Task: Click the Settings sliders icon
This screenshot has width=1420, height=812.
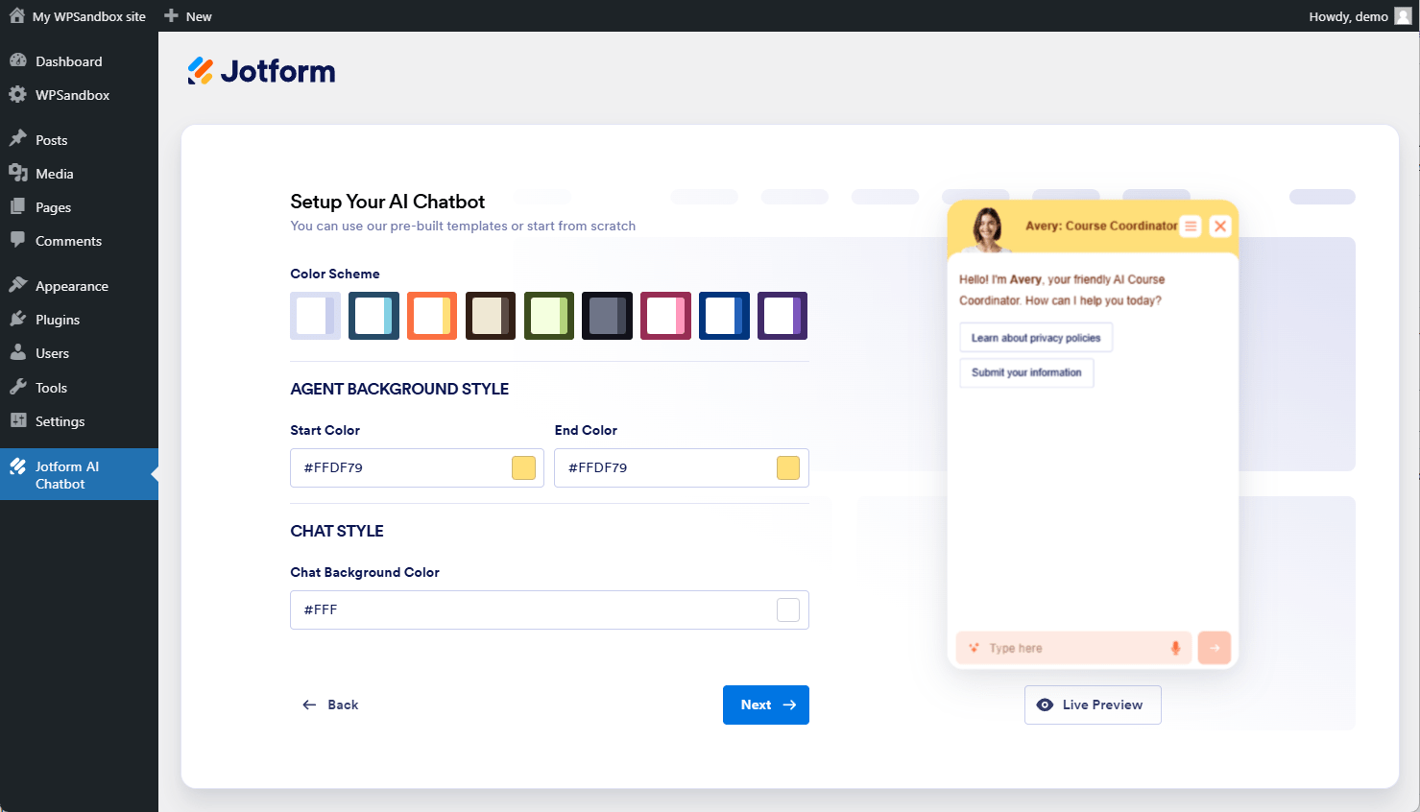Action: click(18, 420)
